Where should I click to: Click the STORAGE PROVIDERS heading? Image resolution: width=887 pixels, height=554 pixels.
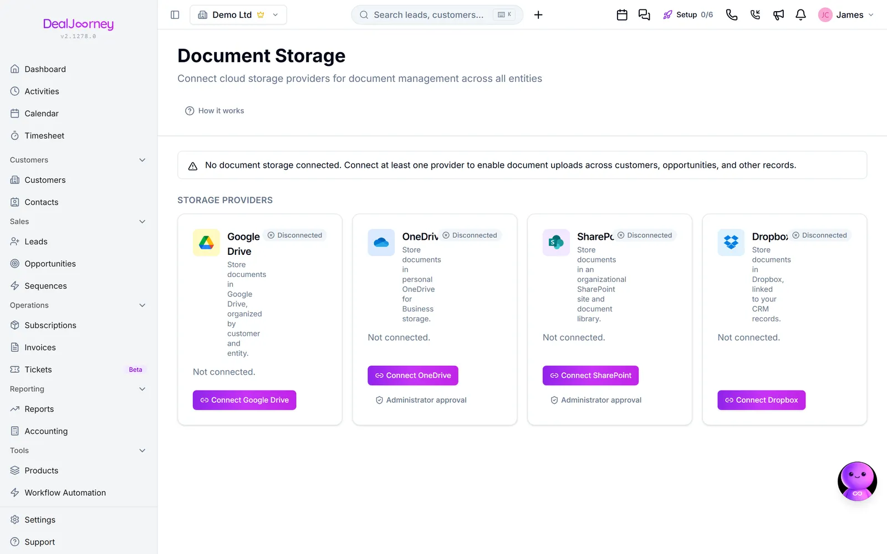click(x=225, y=200)
